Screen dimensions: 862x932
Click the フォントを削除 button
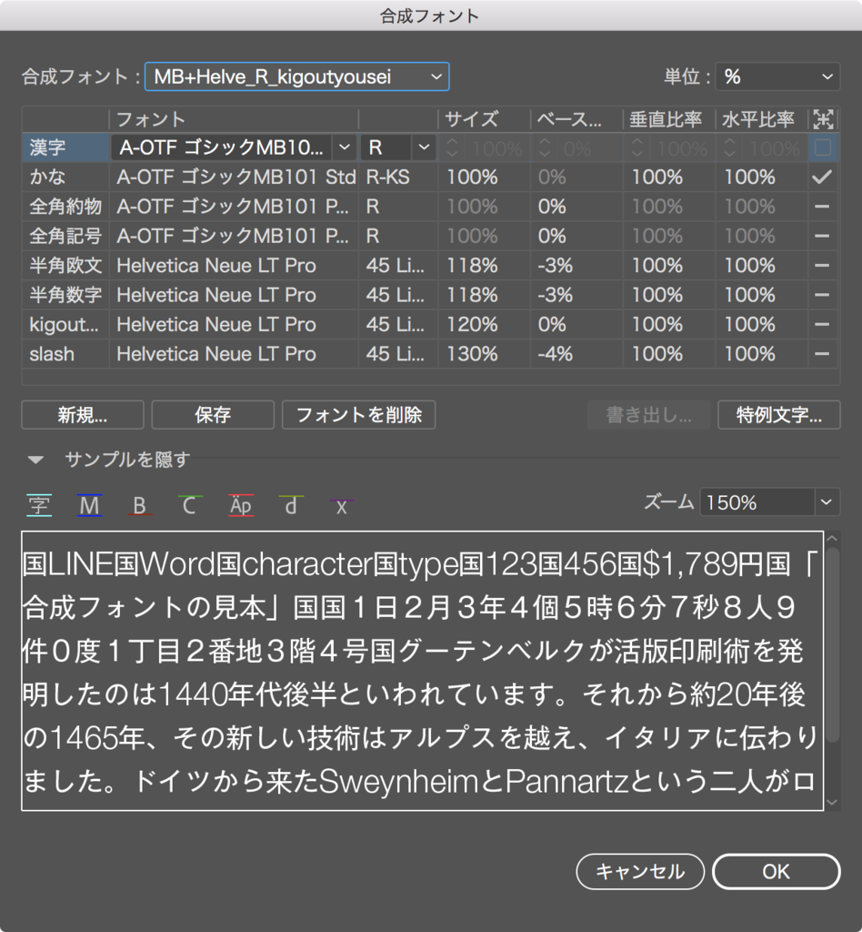358,415
